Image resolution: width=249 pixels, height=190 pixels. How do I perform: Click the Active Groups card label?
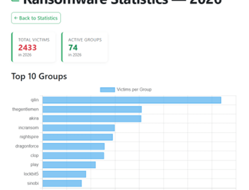click(x=85, y=40)
